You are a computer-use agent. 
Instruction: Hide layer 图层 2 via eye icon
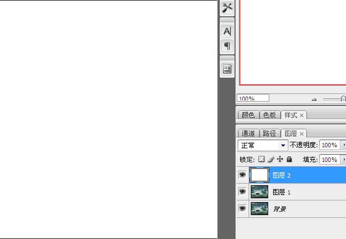[242, 175]
